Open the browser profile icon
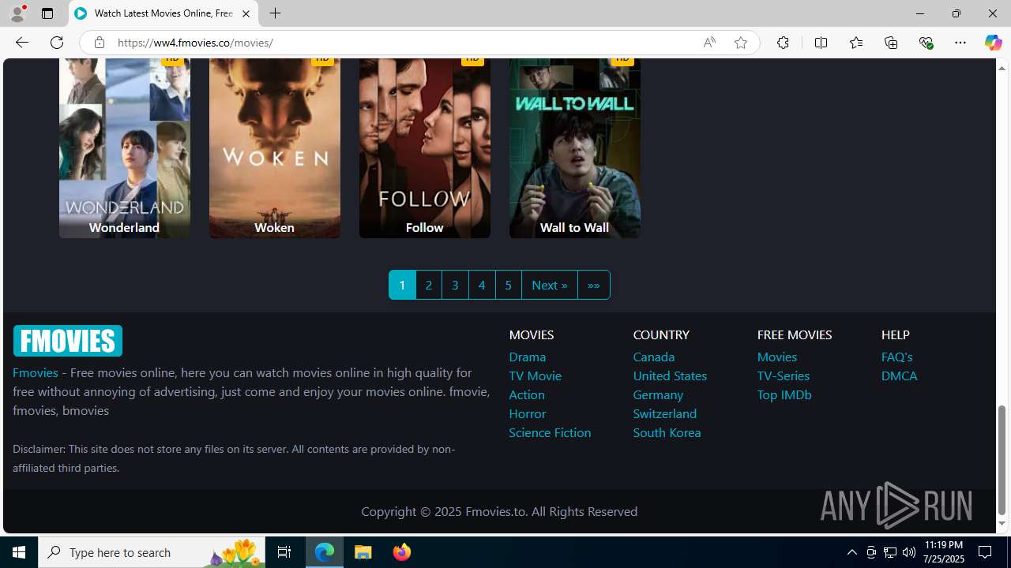1011x568 pixels. [17, 13]
